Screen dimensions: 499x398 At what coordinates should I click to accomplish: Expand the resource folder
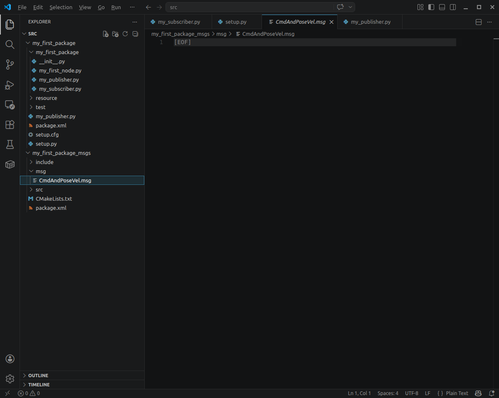[82, 98]
